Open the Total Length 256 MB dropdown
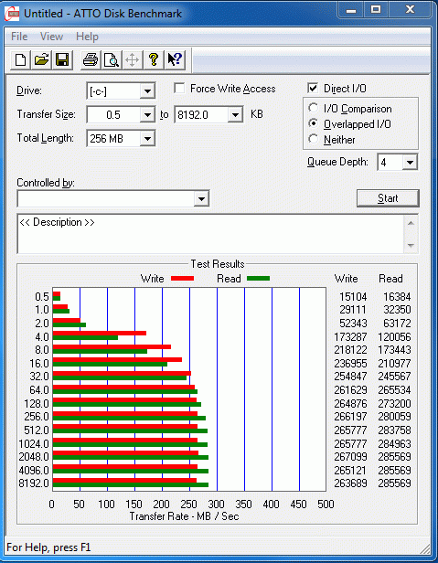The image size is (438, 563). tap(147, 139)
